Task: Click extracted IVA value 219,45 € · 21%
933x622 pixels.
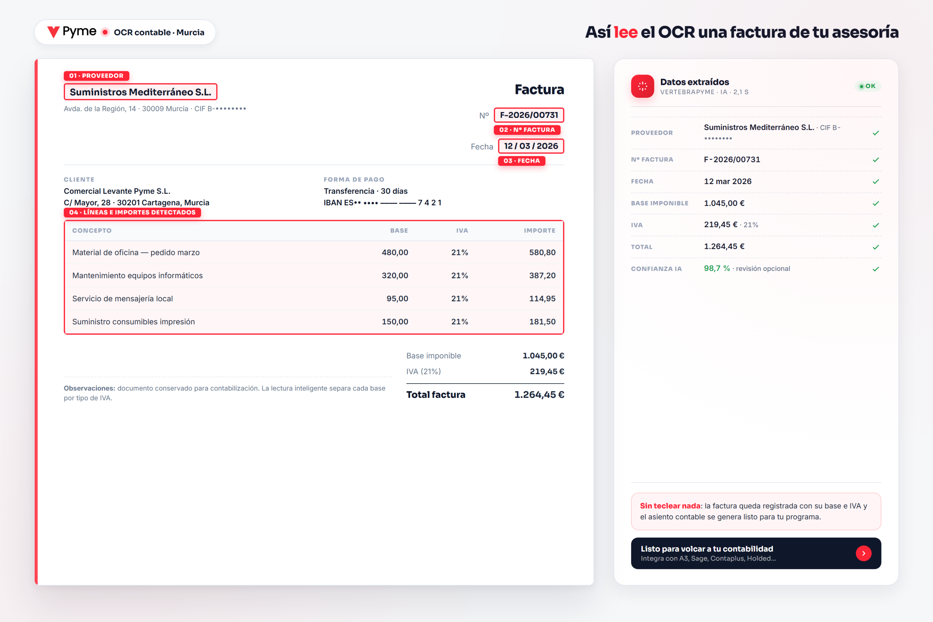Action: coord(731,225)
